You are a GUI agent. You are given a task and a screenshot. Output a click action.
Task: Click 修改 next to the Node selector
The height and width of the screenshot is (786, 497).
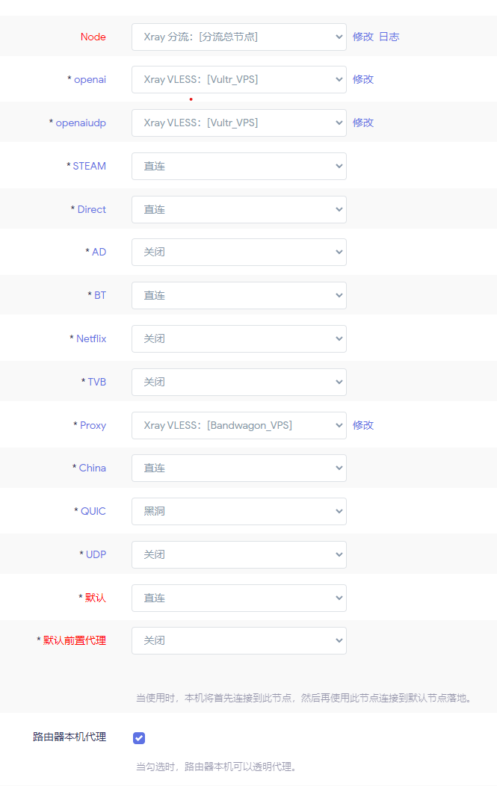click(363, 36)
